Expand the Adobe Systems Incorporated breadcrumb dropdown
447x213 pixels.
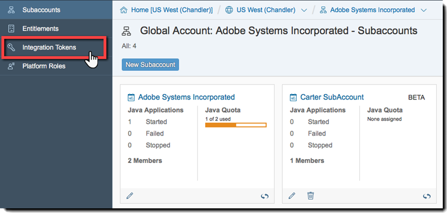point(424,11)
